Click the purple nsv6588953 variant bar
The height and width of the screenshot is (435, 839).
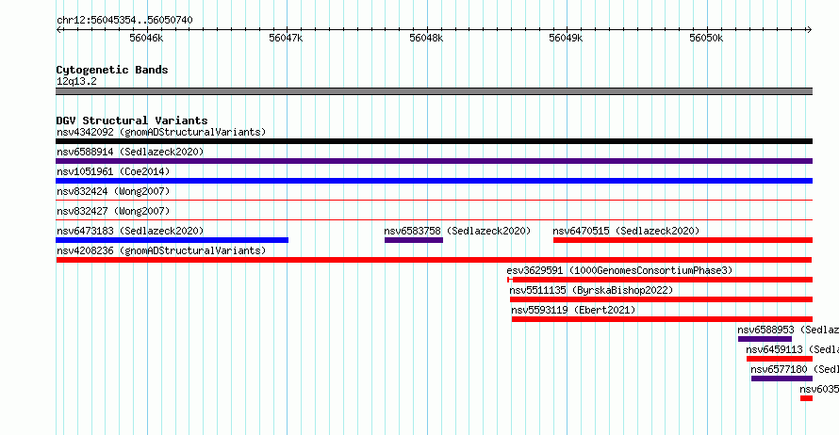(765, 339)
